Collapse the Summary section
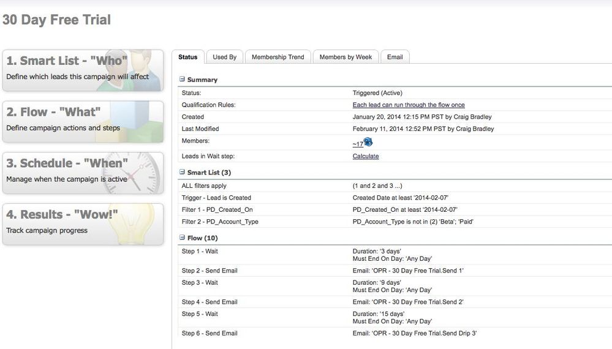This screenshot has height=349, width=612. click(x=182, y=80)
